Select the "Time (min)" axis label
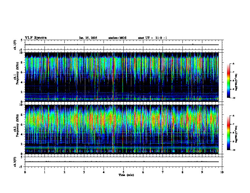The image size is (250, 193). click(x=126, y=175)
